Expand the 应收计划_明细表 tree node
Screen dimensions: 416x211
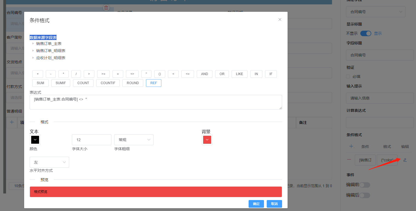point(33,58)
